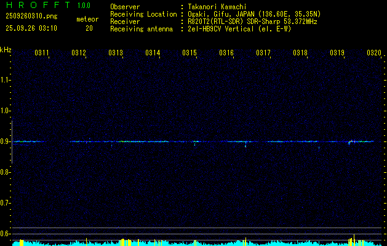
Task: Click the 0320 time marker
Action: (x=374, y=52)
